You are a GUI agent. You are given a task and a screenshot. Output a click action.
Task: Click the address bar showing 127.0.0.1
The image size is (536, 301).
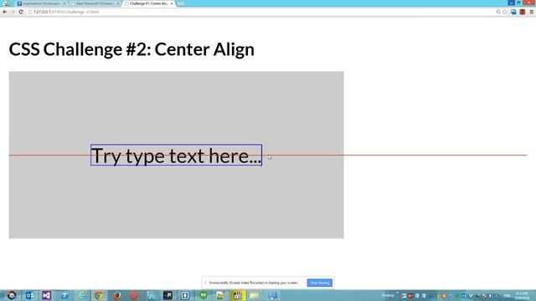click(260, 12)
